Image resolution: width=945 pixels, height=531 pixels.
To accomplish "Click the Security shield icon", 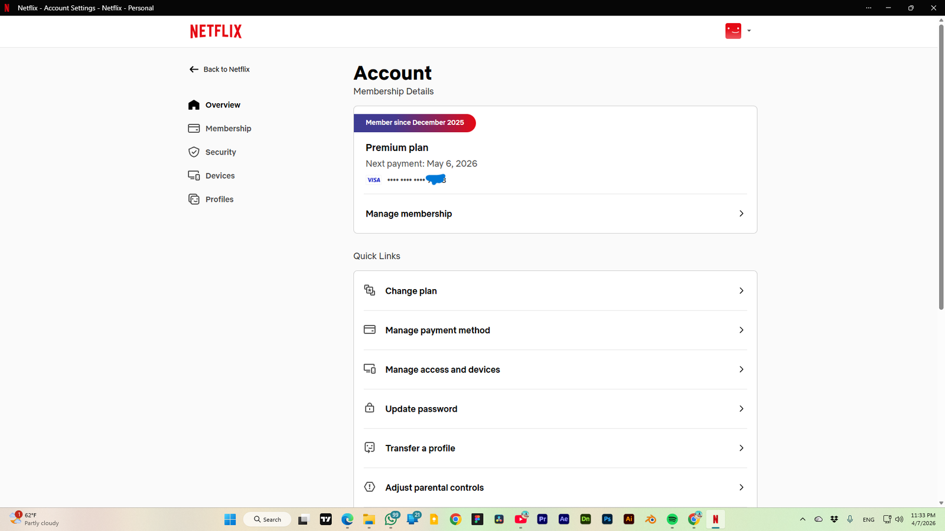I will pos(194,152).
